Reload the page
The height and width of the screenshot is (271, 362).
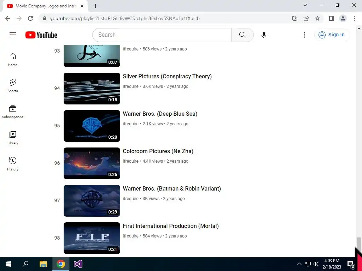30,18
